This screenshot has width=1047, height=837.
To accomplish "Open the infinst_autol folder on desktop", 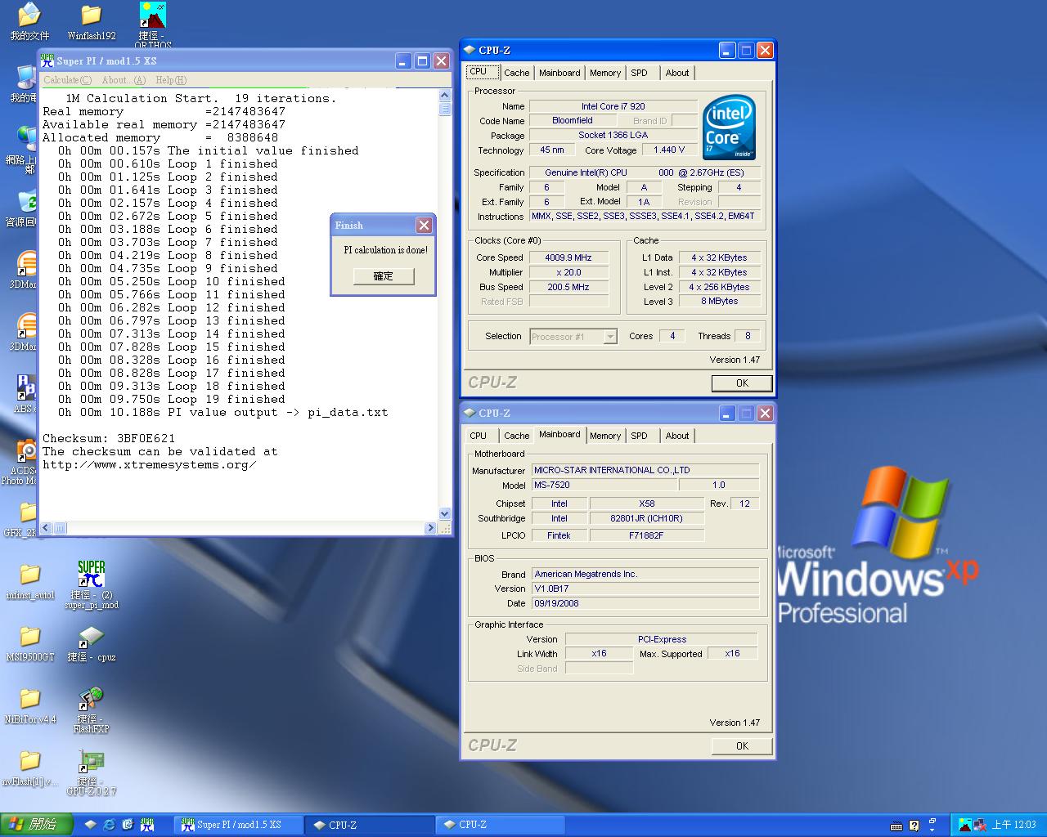I will [29, 581].
